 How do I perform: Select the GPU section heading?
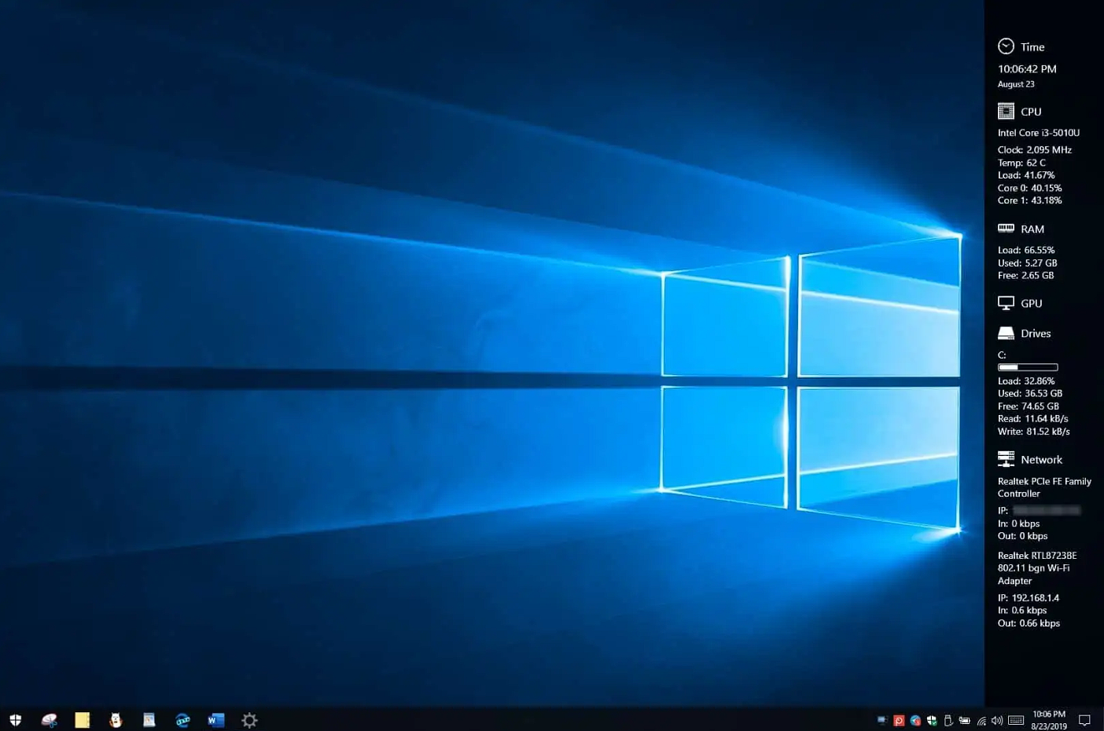(1032, 303)
